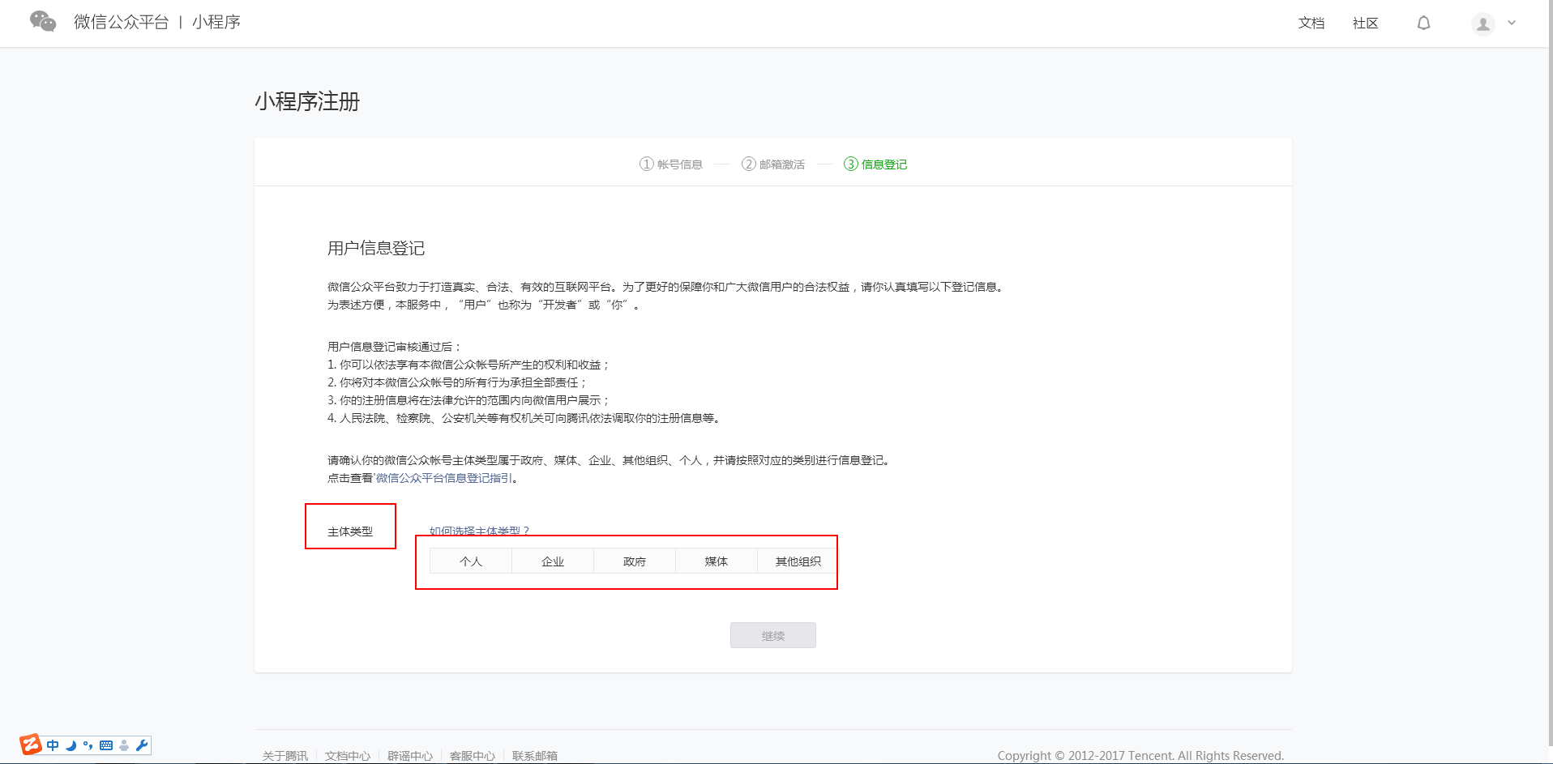Open IME settings via the wrench icon
The width and height of the screenshot is (1553, 764).
coord(141,745)
